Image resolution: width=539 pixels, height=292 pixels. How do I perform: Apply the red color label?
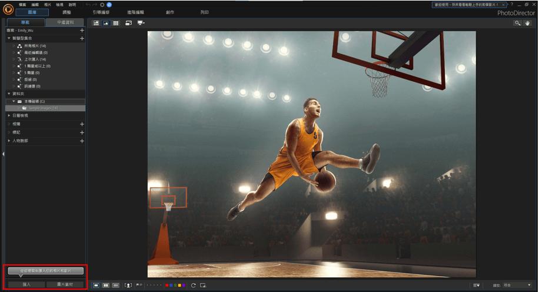coord(167,285)
